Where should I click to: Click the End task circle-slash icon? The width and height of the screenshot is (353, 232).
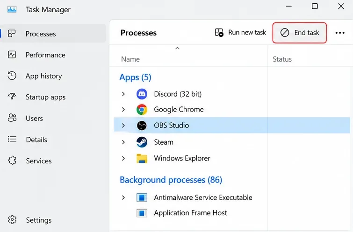pyautogui.click(x=285, y=33)
